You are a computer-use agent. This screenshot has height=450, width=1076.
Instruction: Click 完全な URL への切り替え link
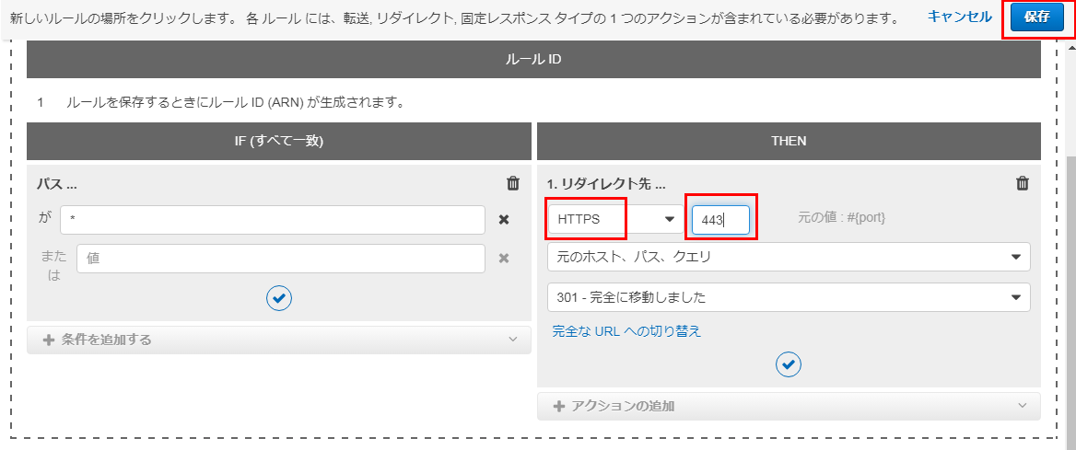pyautogui.click(x=626, y=331)
